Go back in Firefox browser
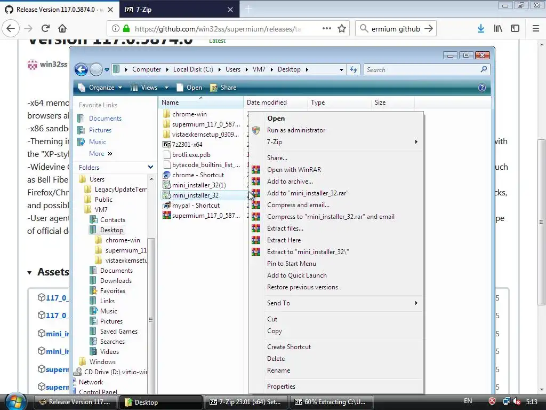The image size is (546, 410). (11, 29)
